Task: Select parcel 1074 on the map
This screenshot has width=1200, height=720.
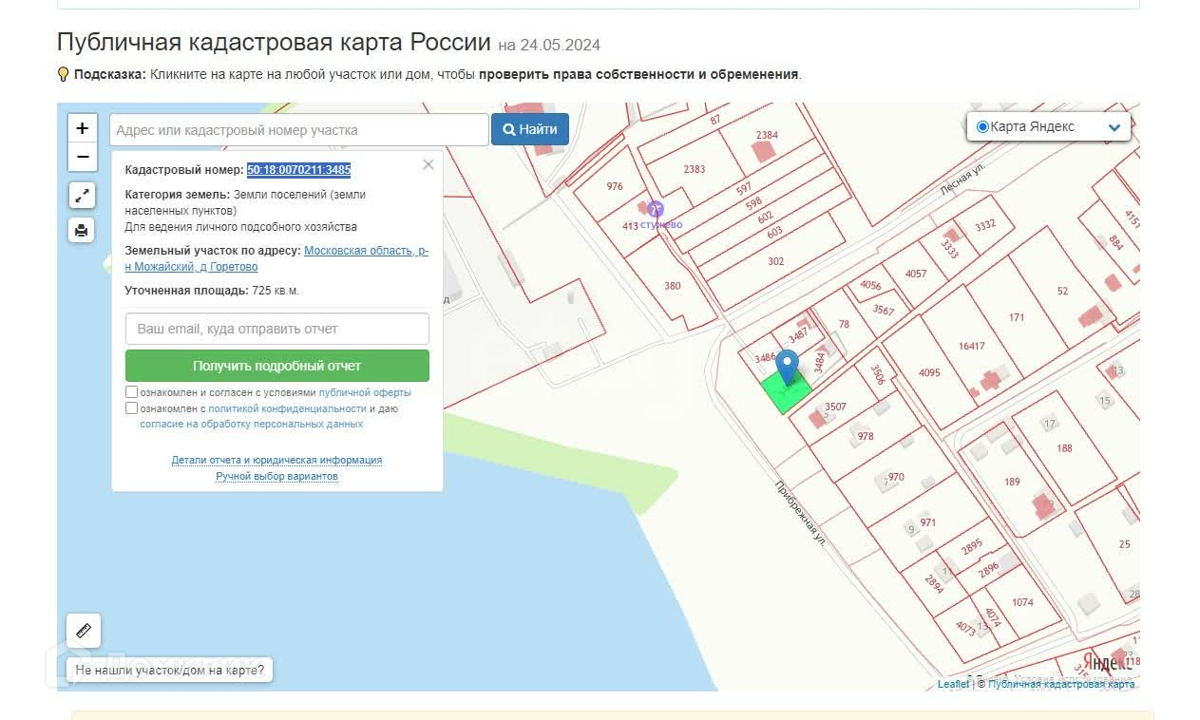Action: coord(1022,602)
